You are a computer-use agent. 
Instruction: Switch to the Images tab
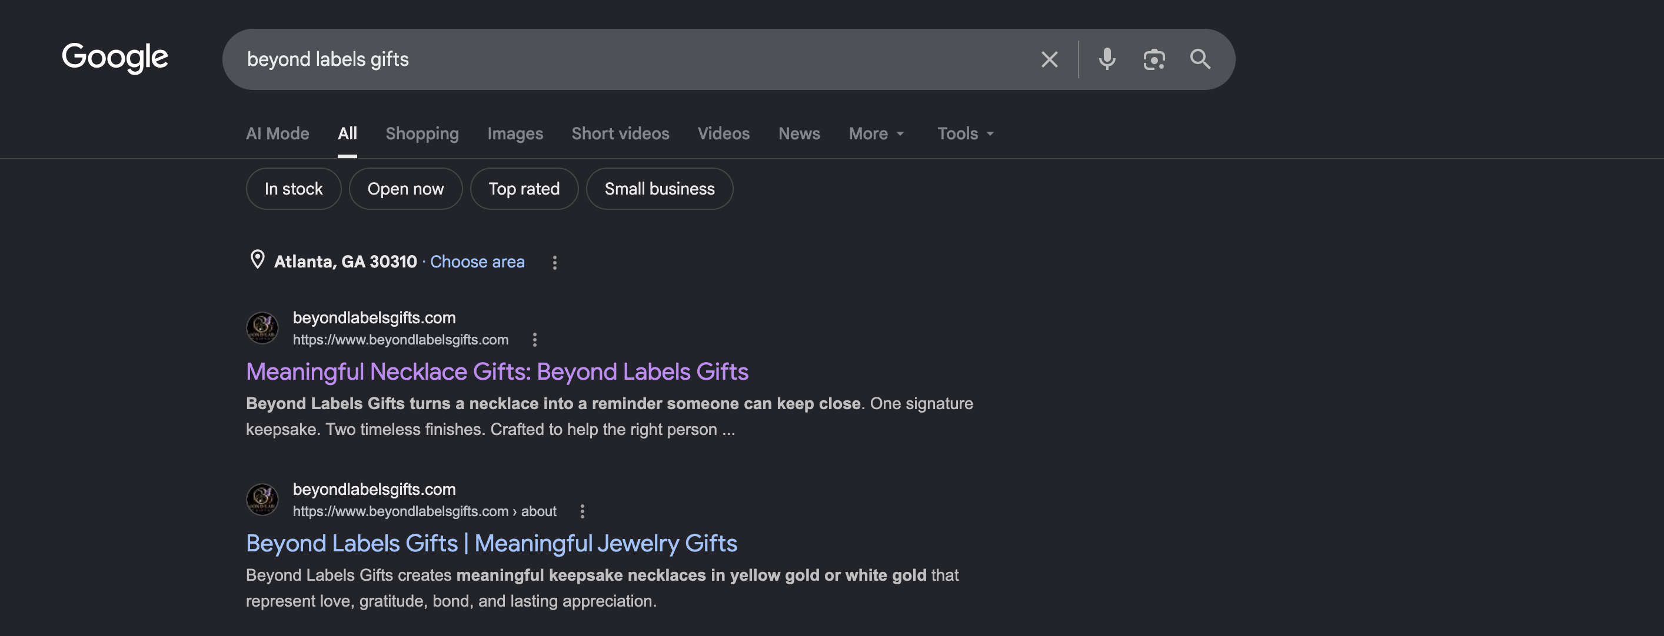pyautogui.click(x=515, y=133)
